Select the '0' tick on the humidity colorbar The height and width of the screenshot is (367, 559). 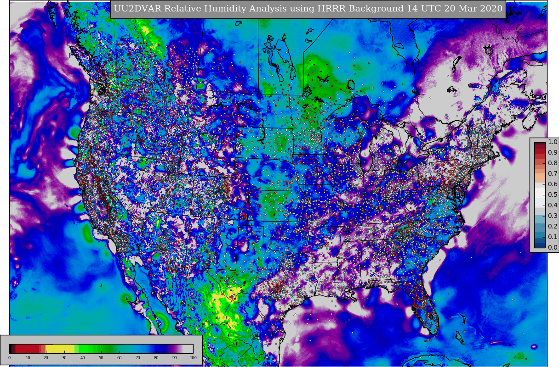[x=9, y=357]
